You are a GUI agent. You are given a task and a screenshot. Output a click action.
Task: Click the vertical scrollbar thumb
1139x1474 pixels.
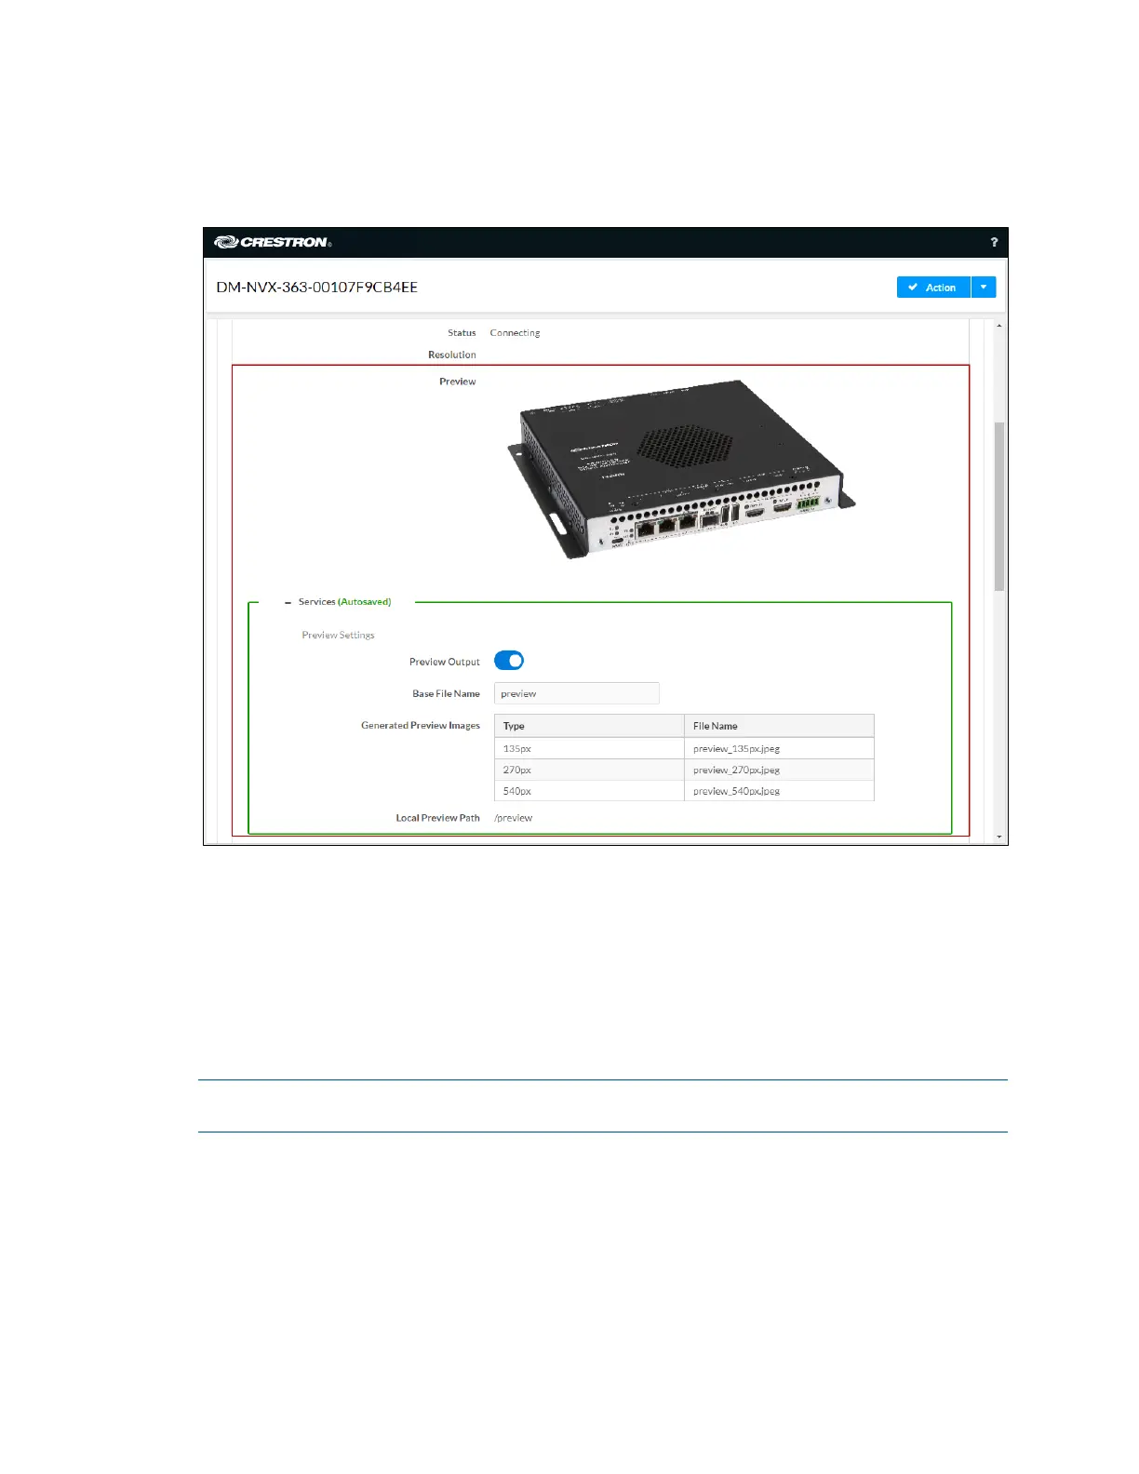click(x=999, y=506)
